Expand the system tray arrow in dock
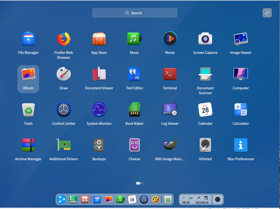This screenshot has width=280, height=209. pos(184,198)
